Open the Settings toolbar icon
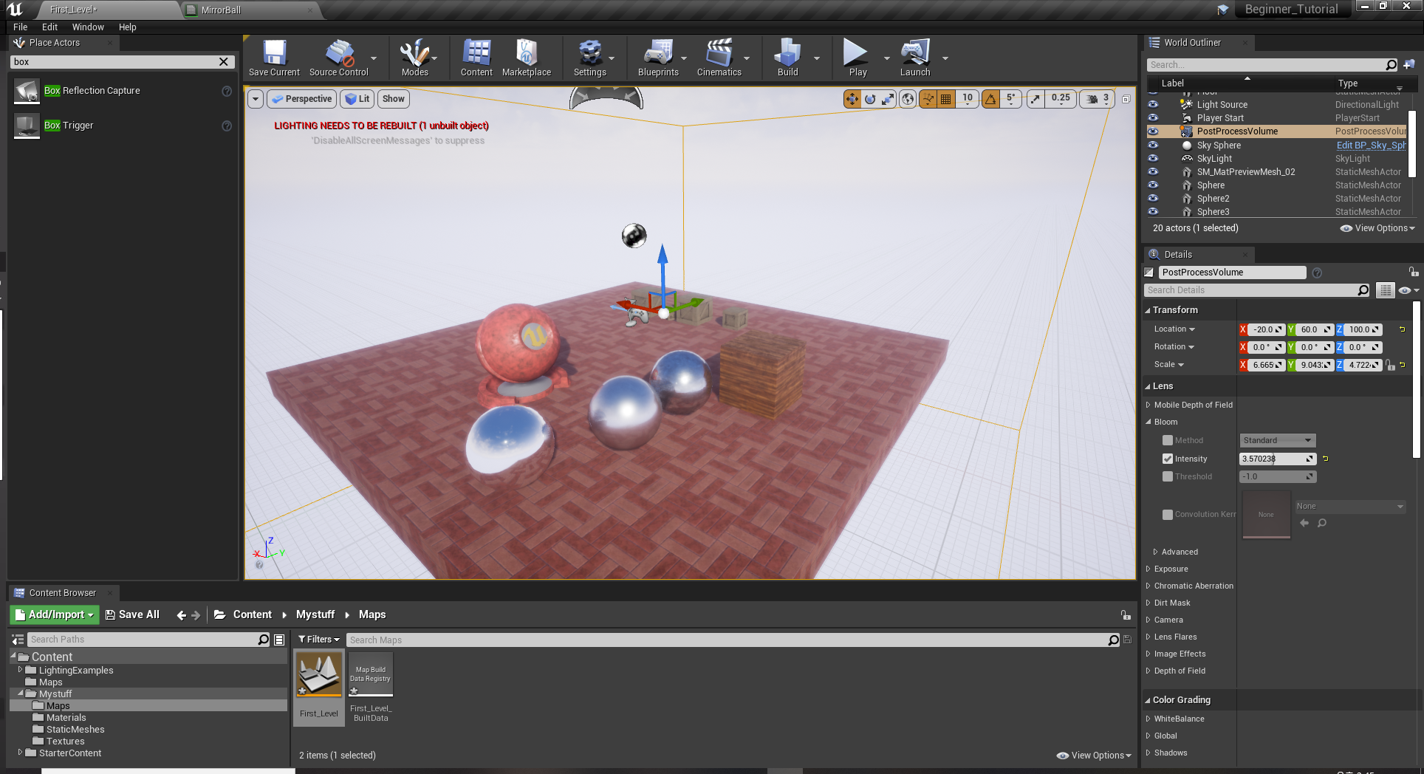 (590, 58)
